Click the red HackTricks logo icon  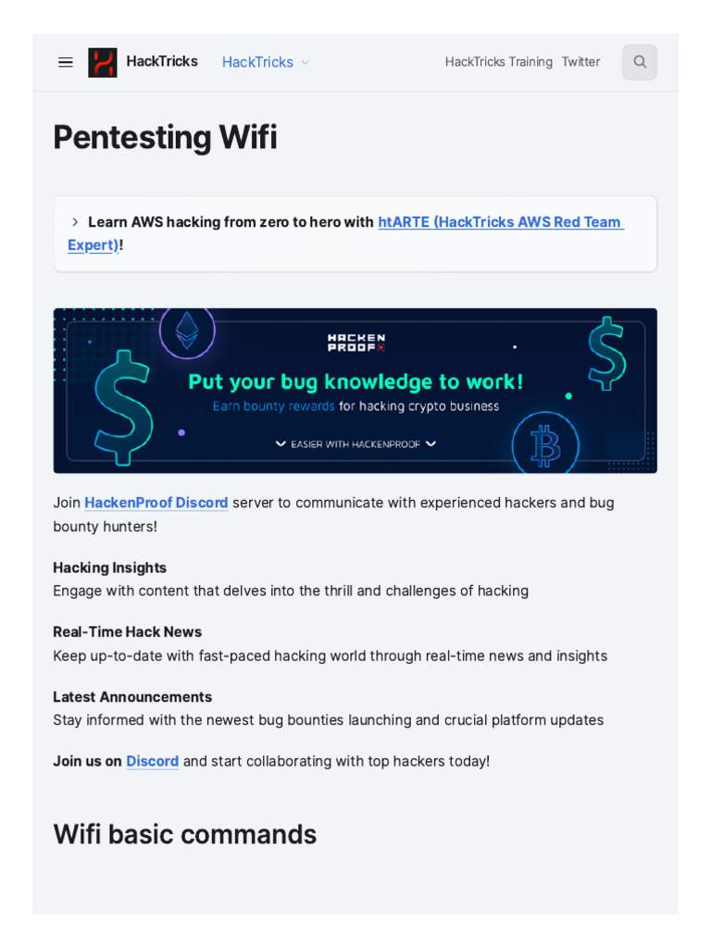coord(103,62)
